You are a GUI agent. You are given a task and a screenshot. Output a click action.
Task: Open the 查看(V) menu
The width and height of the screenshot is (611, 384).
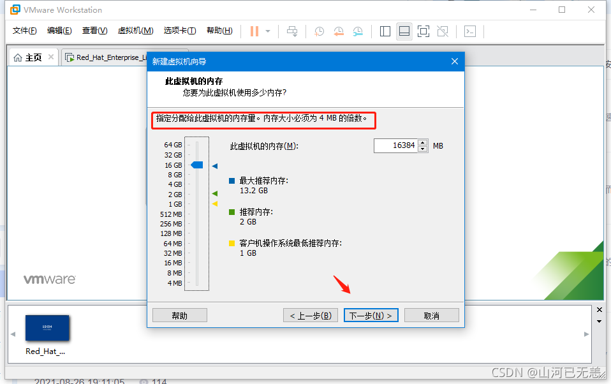coord(94,31)
